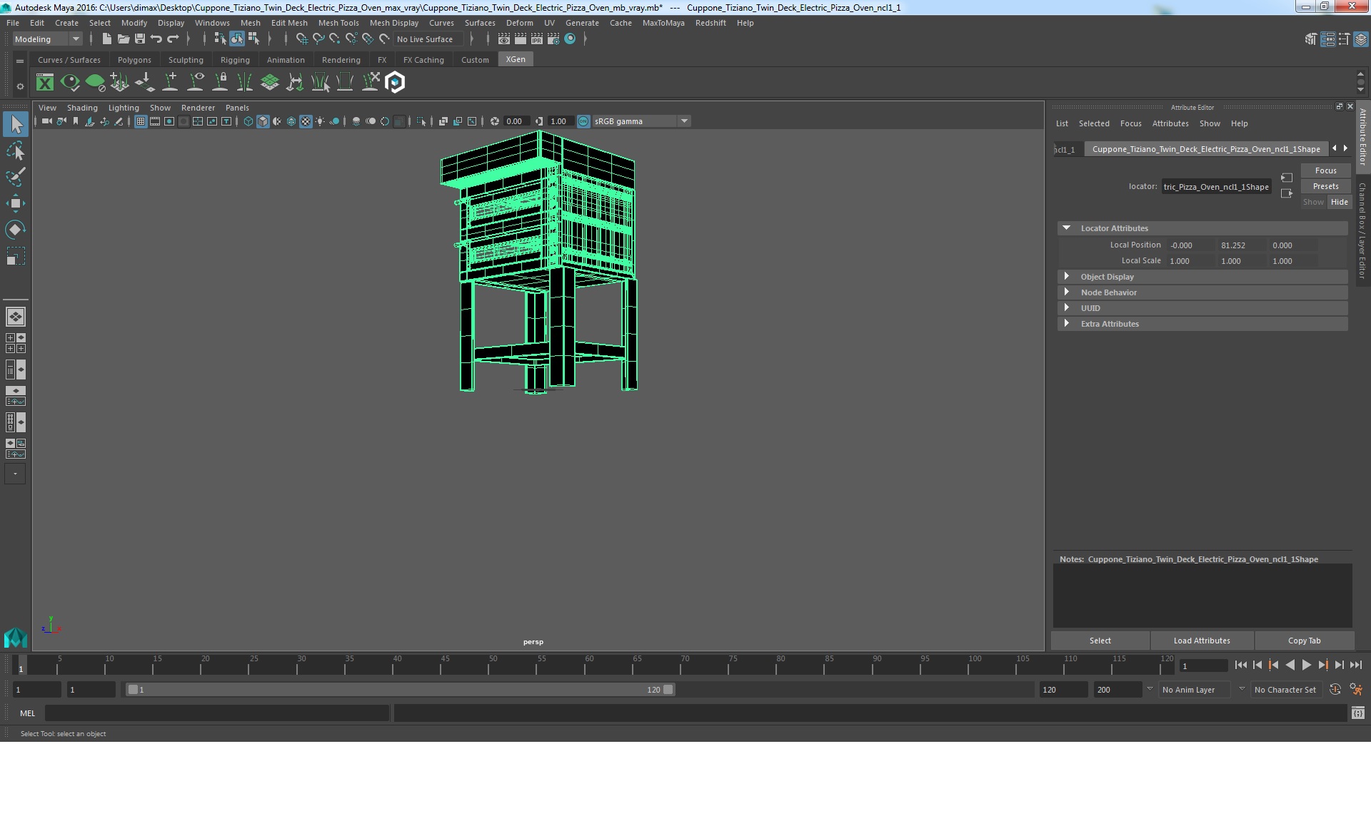The height and width of the screenshot is (826, 1371).
Task: Choose the Move tool in Tool Box
Action: [x=15, y=203]
